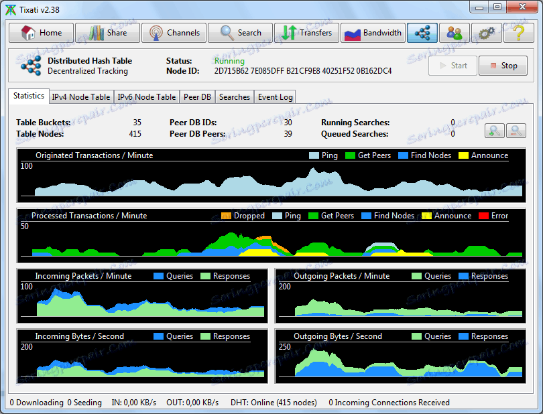The height and width of the screenshot is (414, 543).
Task: Open Settings via the gears icon
Action: point(487,33)
